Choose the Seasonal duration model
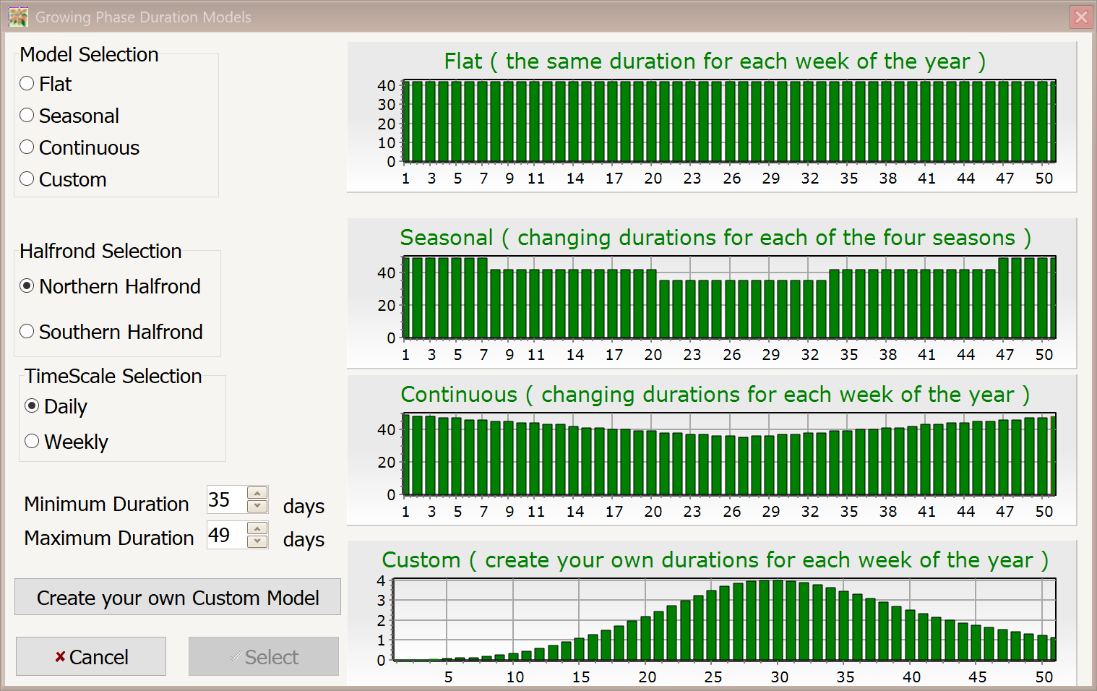The height and width of the screenshot is (691, 1097). click(27, 115)
